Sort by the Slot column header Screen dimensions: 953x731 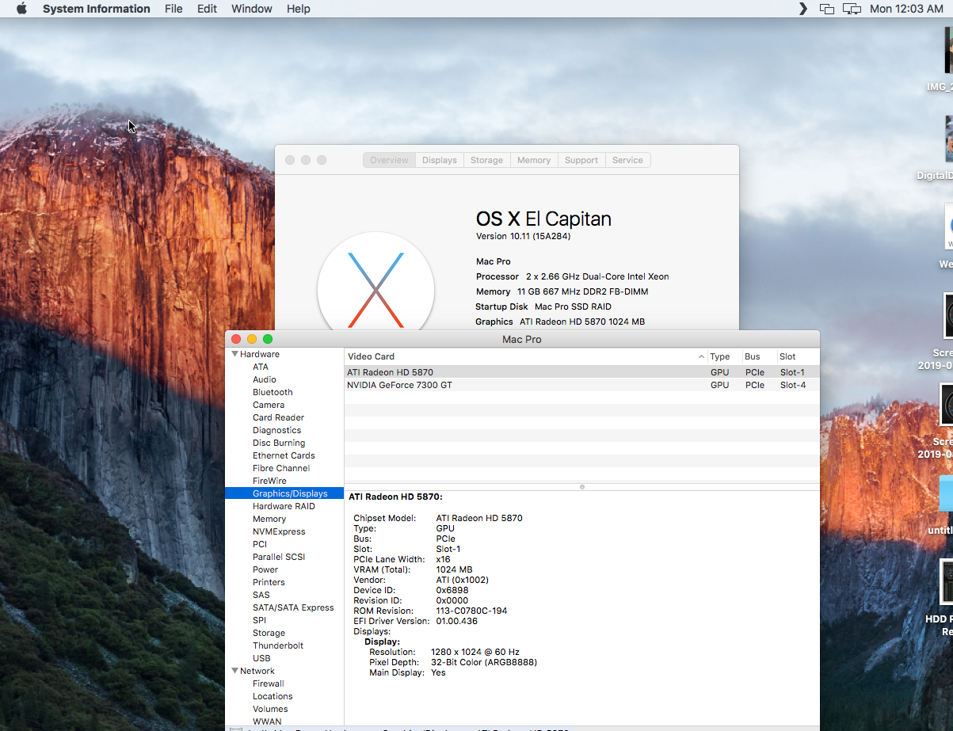(x=798, y=356)
